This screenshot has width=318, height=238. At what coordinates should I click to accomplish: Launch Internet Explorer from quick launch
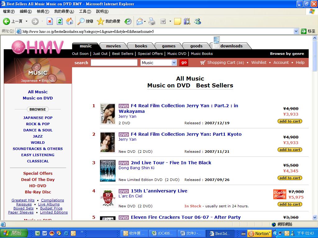(66, 233)
